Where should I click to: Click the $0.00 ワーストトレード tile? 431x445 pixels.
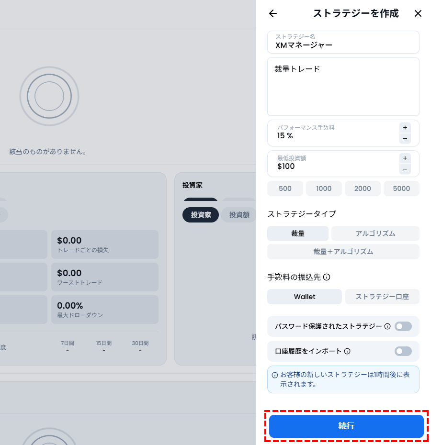pos(105,277)
